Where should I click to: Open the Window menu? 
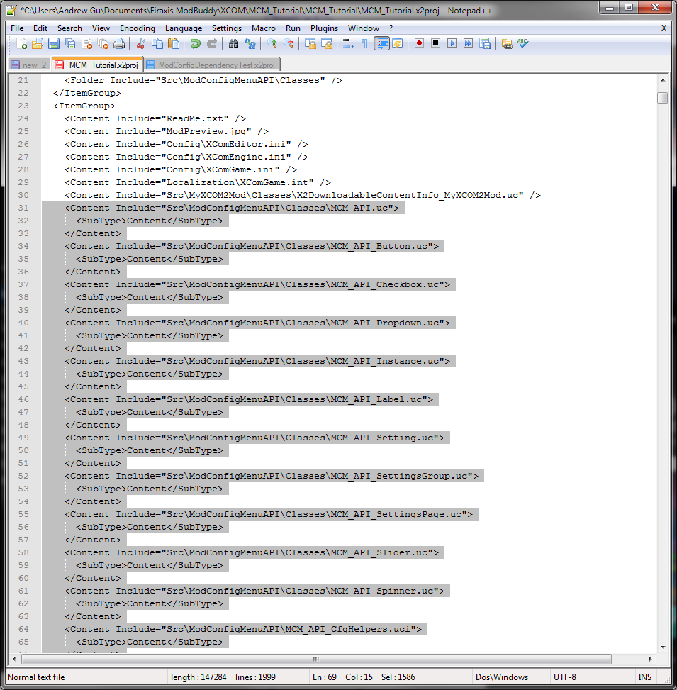(x=364, y=28)
